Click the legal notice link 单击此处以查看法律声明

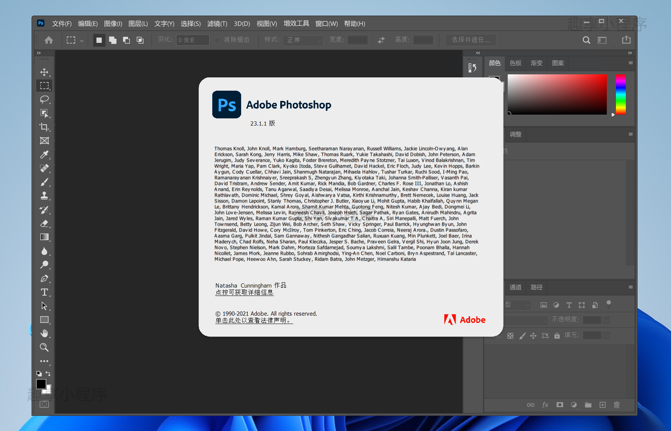(254, 321)
